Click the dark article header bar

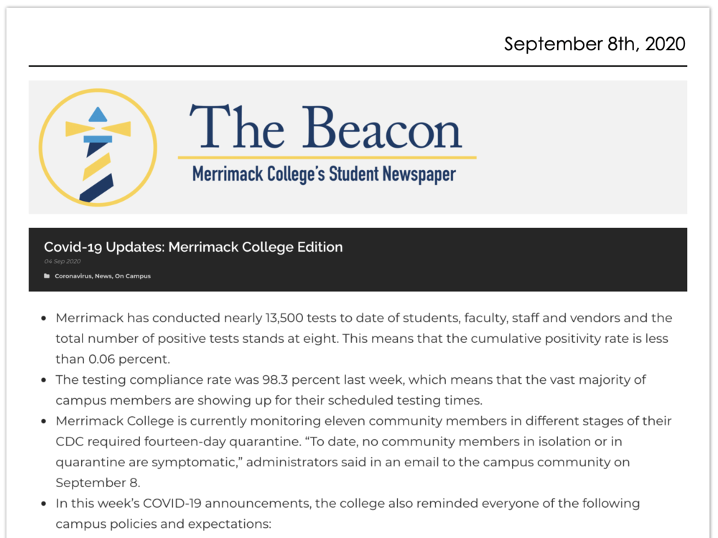503,260
